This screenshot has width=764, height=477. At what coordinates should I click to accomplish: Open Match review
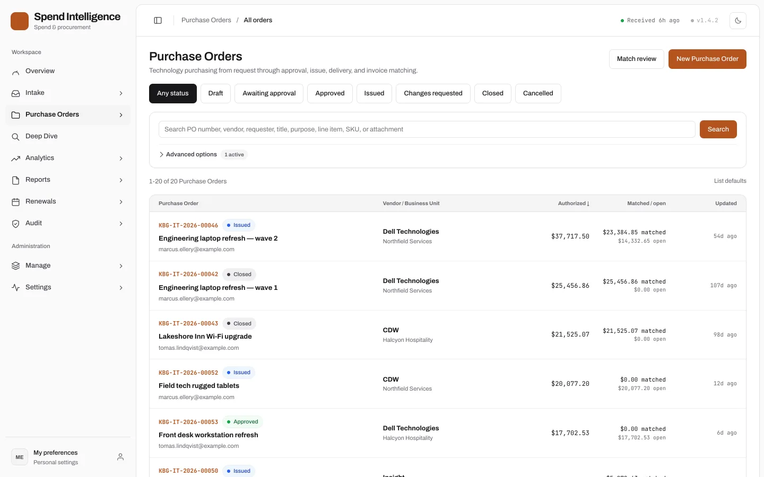[637, 59]
